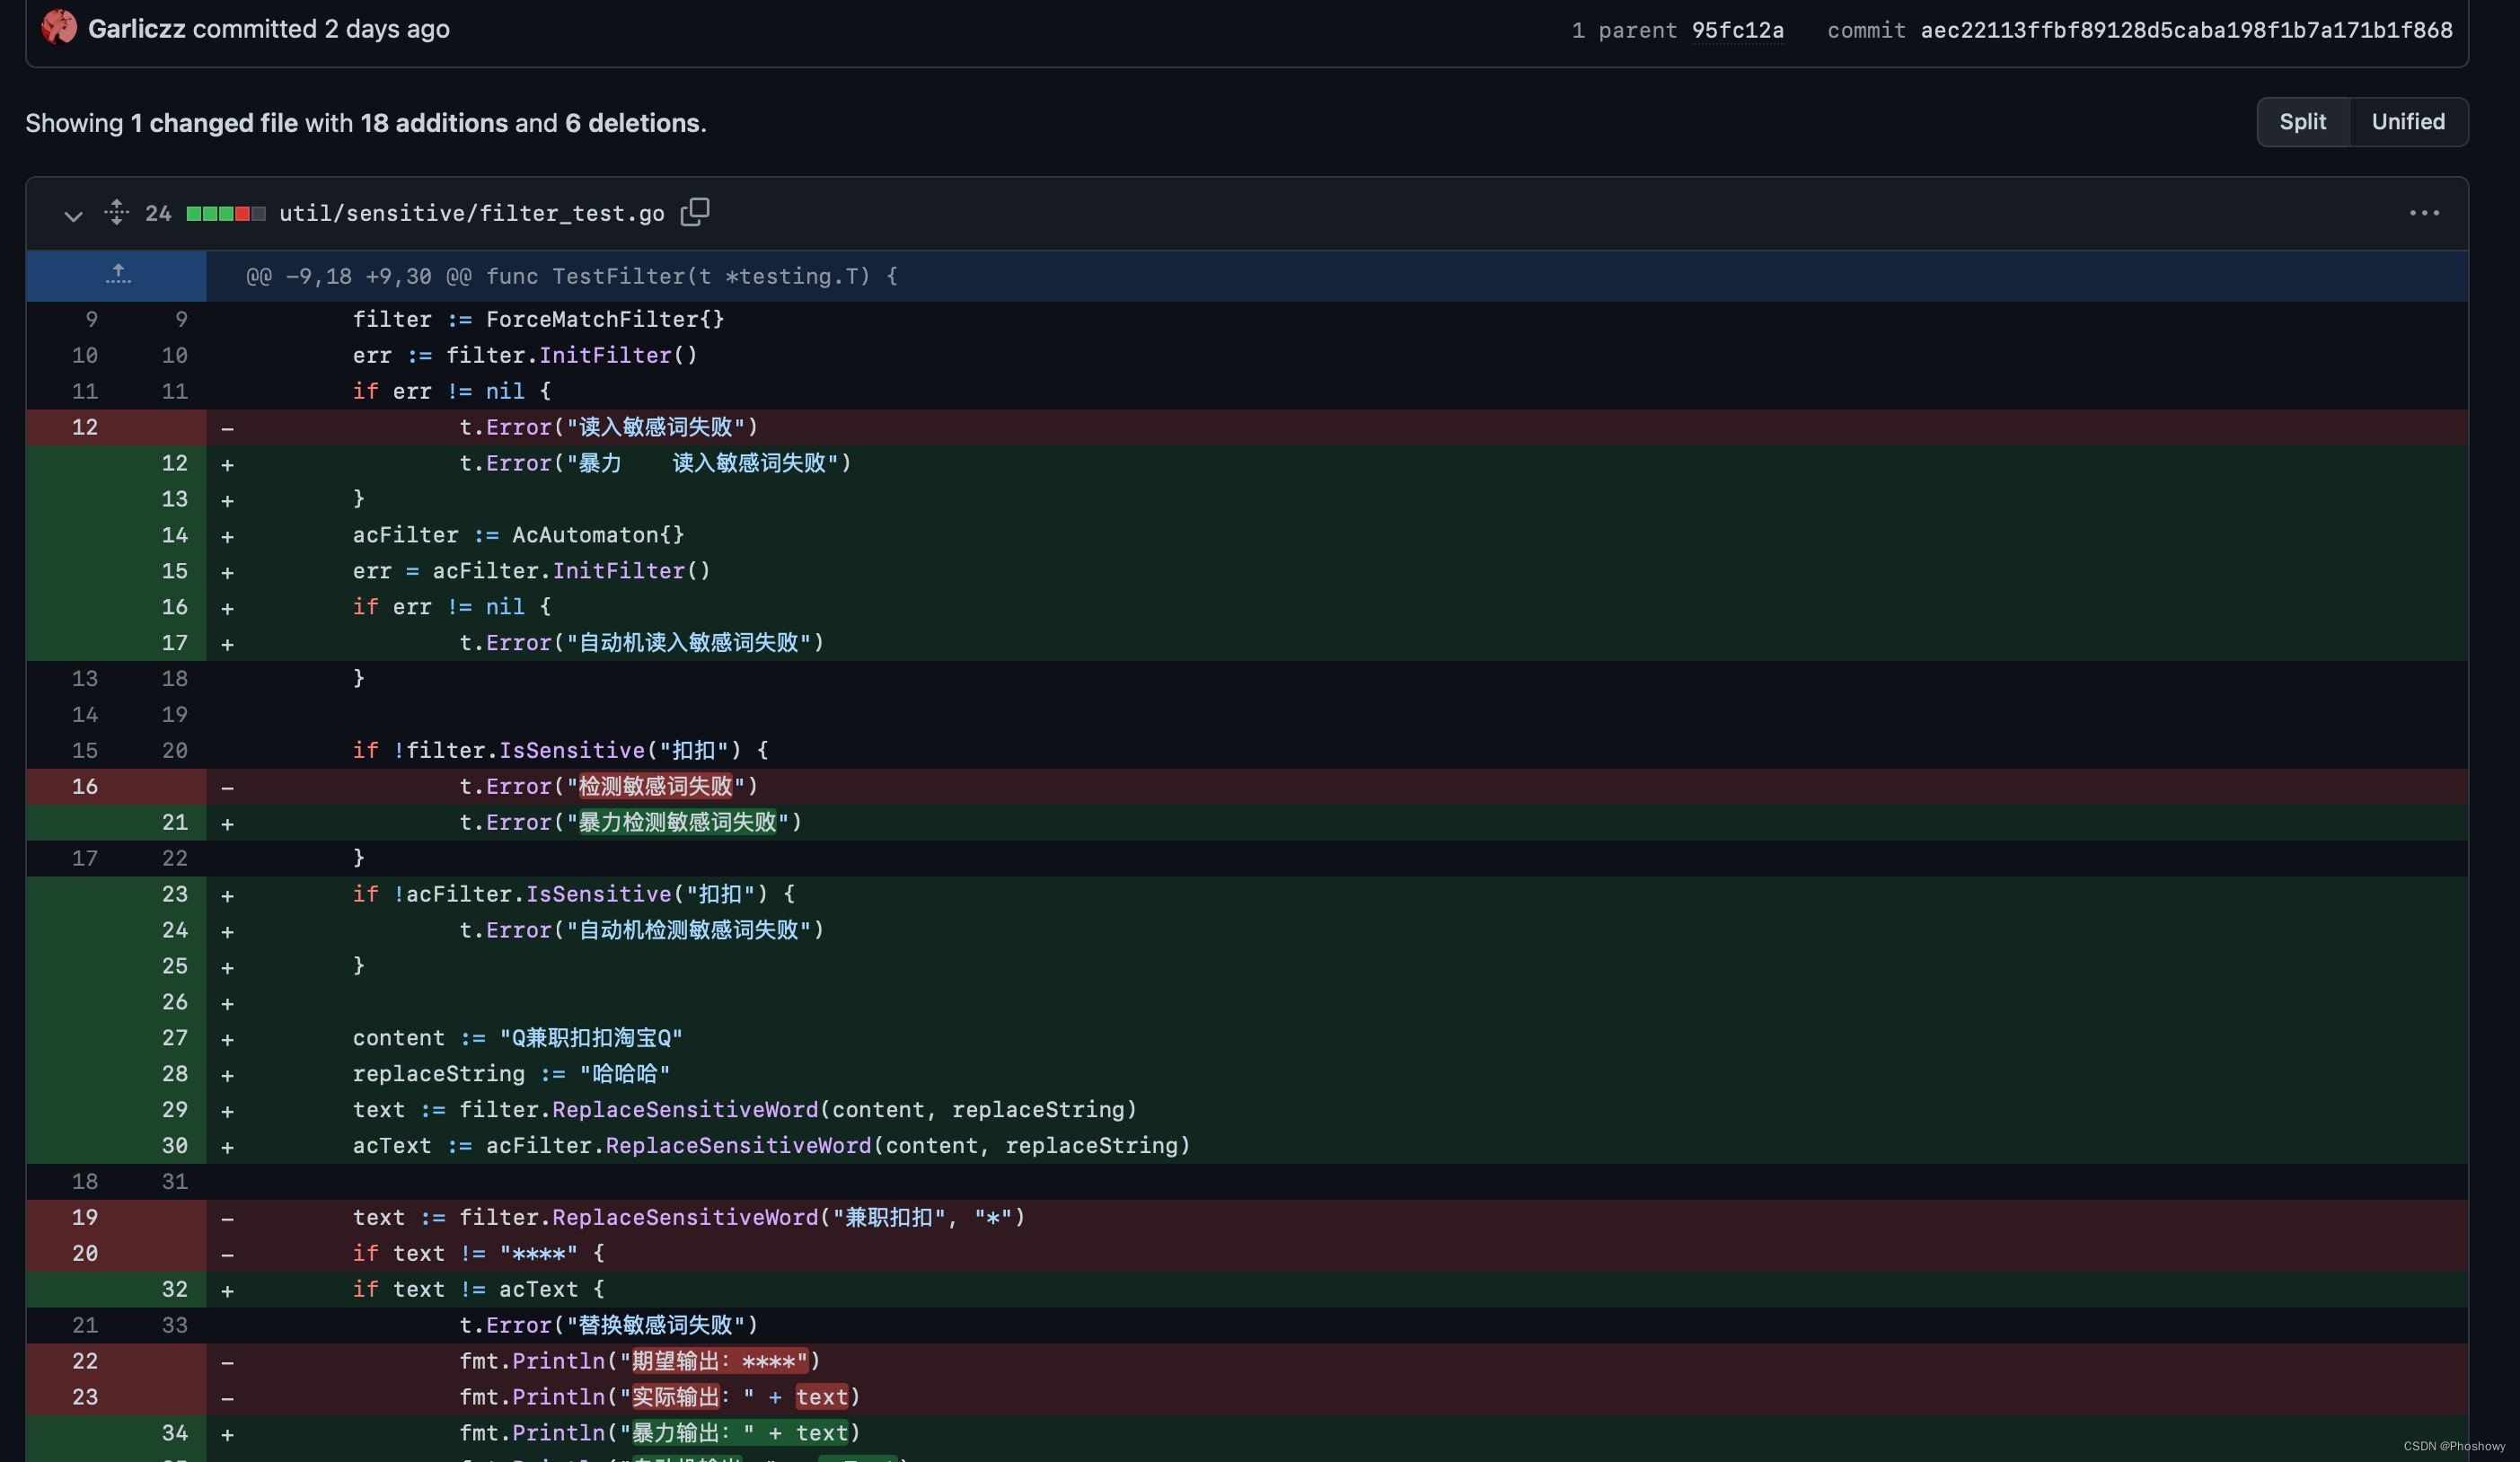Click added line number 30
Screen dimensions: 2520x1462
pos(175,1146)
